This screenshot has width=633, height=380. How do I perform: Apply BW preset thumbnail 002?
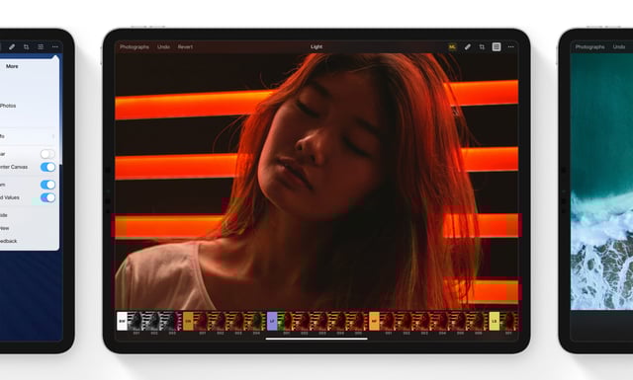(154, 321)
